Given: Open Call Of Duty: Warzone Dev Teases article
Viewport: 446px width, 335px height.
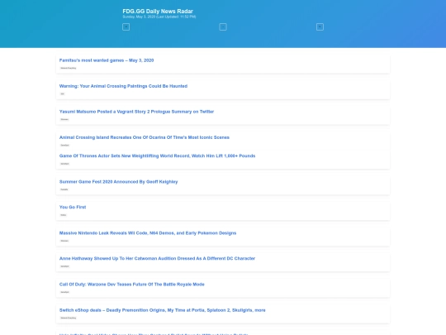Looking at the screenshot, I should coord(131,285).
